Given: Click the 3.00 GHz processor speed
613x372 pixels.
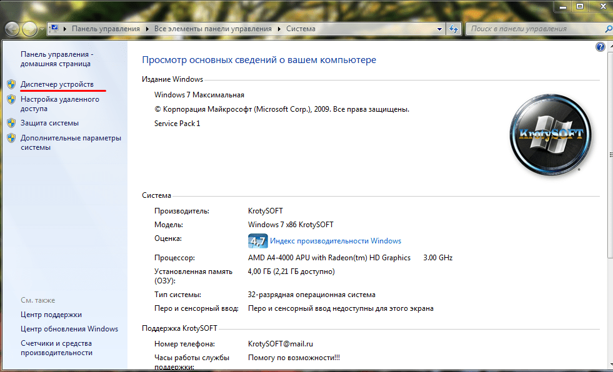Looking at the screenshot, I should [438, 258].
